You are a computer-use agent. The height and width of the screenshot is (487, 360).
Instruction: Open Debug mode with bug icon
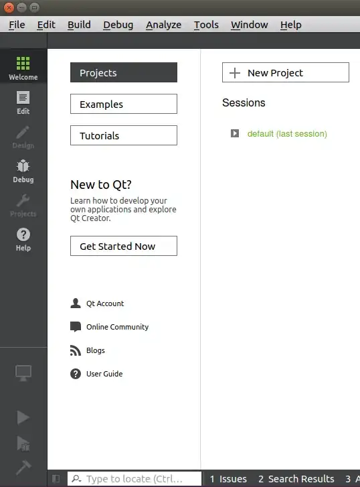[23, 171]
